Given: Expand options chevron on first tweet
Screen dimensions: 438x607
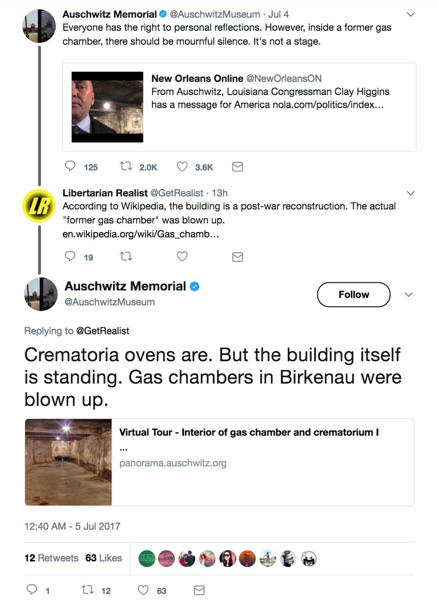Looking at the screenshot, I should coord(410,14).
